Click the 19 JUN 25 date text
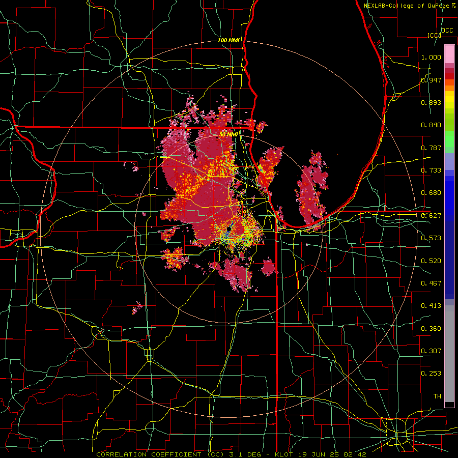 (x=318, y=454)
